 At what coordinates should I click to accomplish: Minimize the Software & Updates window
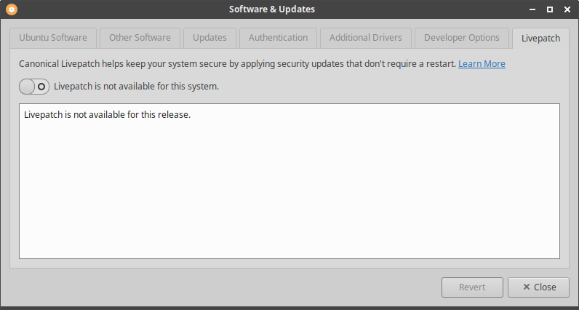tap(532, 9)
